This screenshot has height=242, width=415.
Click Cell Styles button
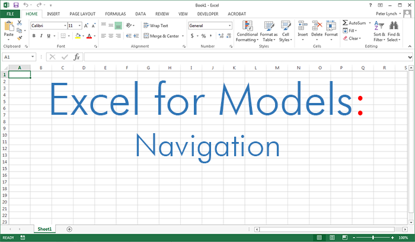tap(286, 31)
